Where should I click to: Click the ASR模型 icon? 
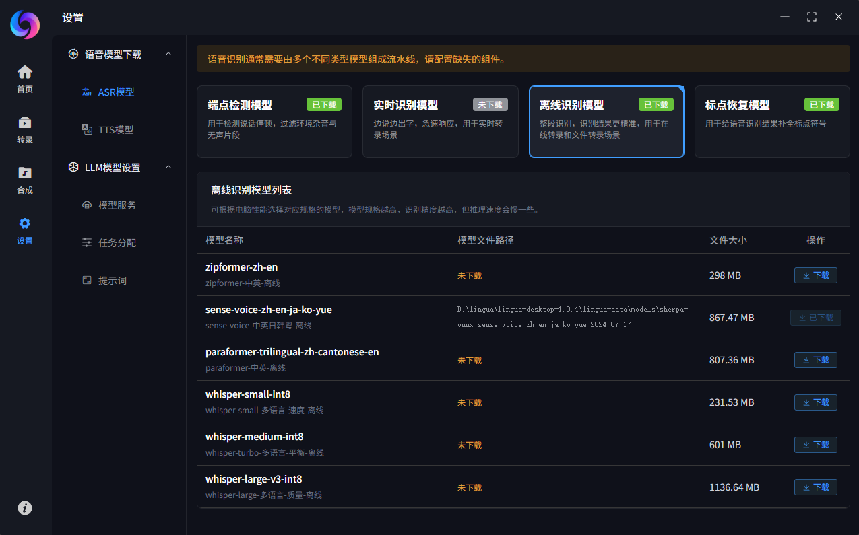[x=87, y=92]
